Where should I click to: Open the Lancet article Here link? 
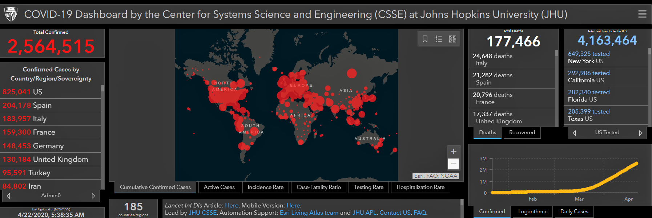[232, 205]
